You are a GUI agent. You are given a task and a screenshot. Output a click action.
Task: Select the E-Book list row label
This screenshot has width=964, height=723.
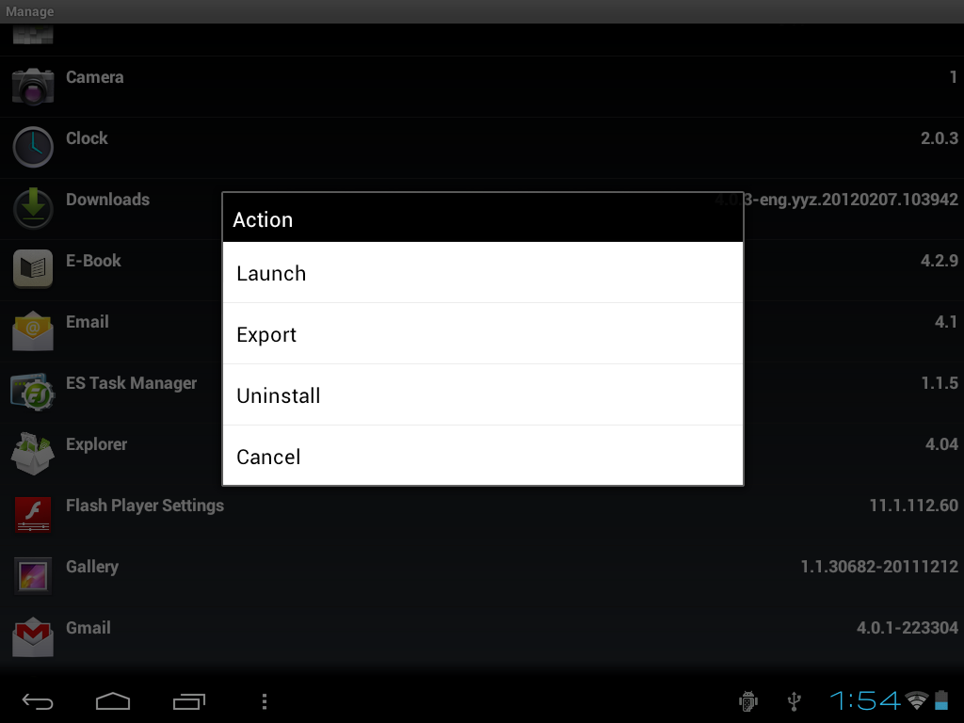[x=93, y=261]
